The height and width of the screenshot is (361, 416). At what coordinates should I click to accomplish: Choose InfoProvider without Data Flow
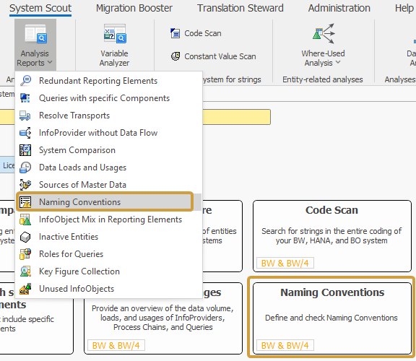point(108,133)
